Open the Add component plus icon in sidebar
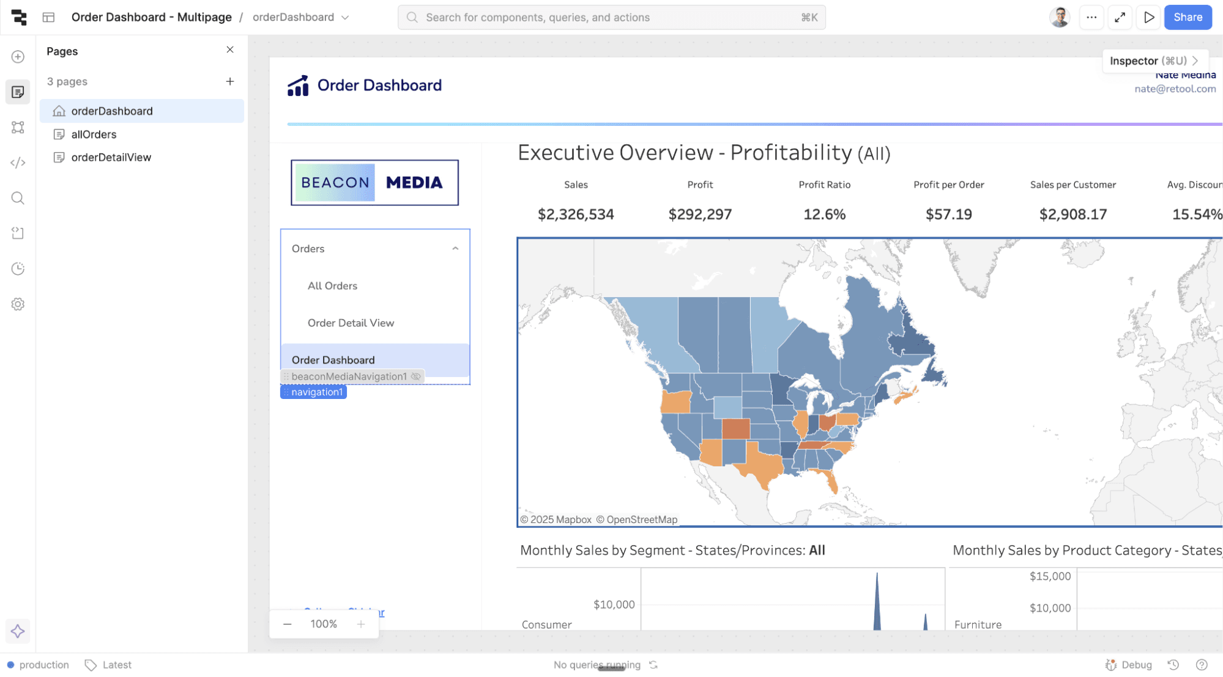1223x677 pixels. point(18,57)
